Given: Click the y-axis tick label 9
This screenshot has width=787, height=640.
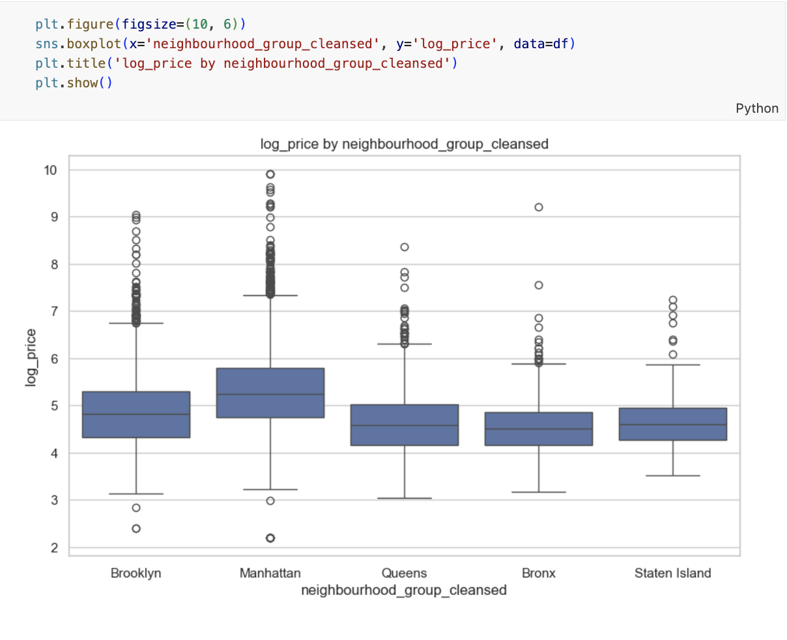Looking at the screenshot, I should 55,217.
